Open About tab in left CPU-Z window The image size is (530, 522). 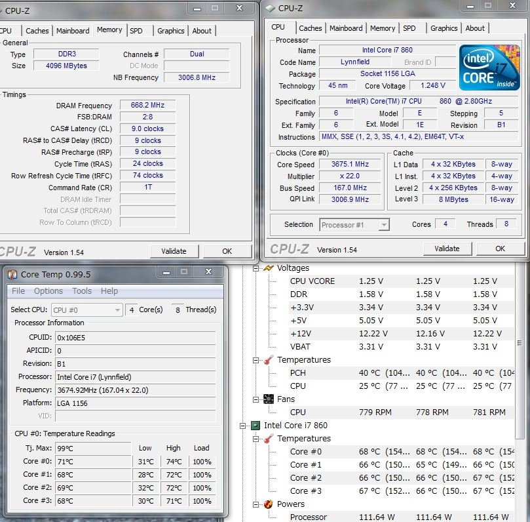tap(202, 31)
